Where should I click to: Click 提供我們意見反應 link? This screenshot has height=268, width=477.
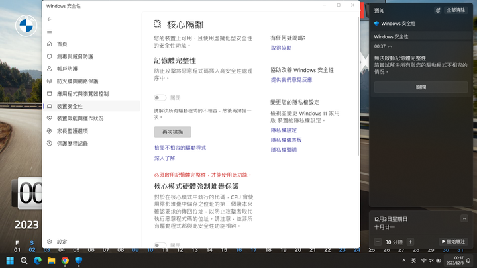[291, 80]
